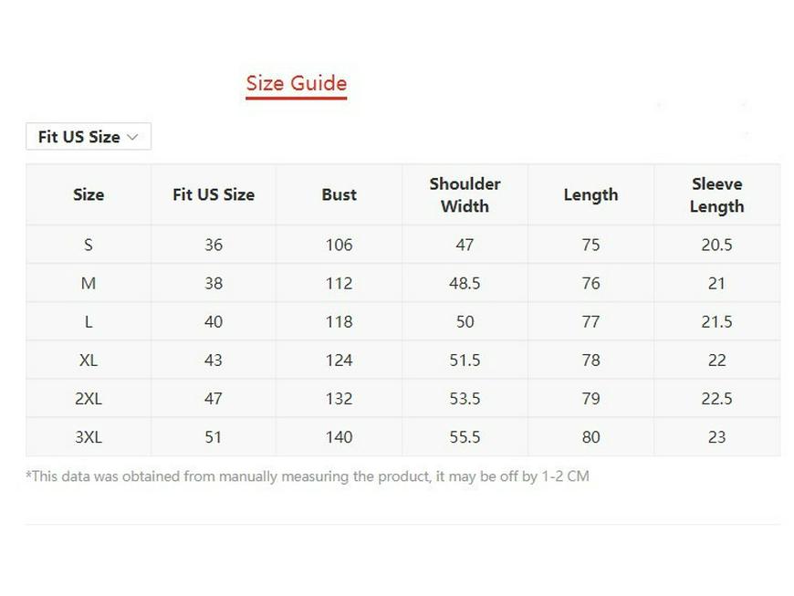Click the Length column header
Screen dimensions: 794x596
[590, 194]
